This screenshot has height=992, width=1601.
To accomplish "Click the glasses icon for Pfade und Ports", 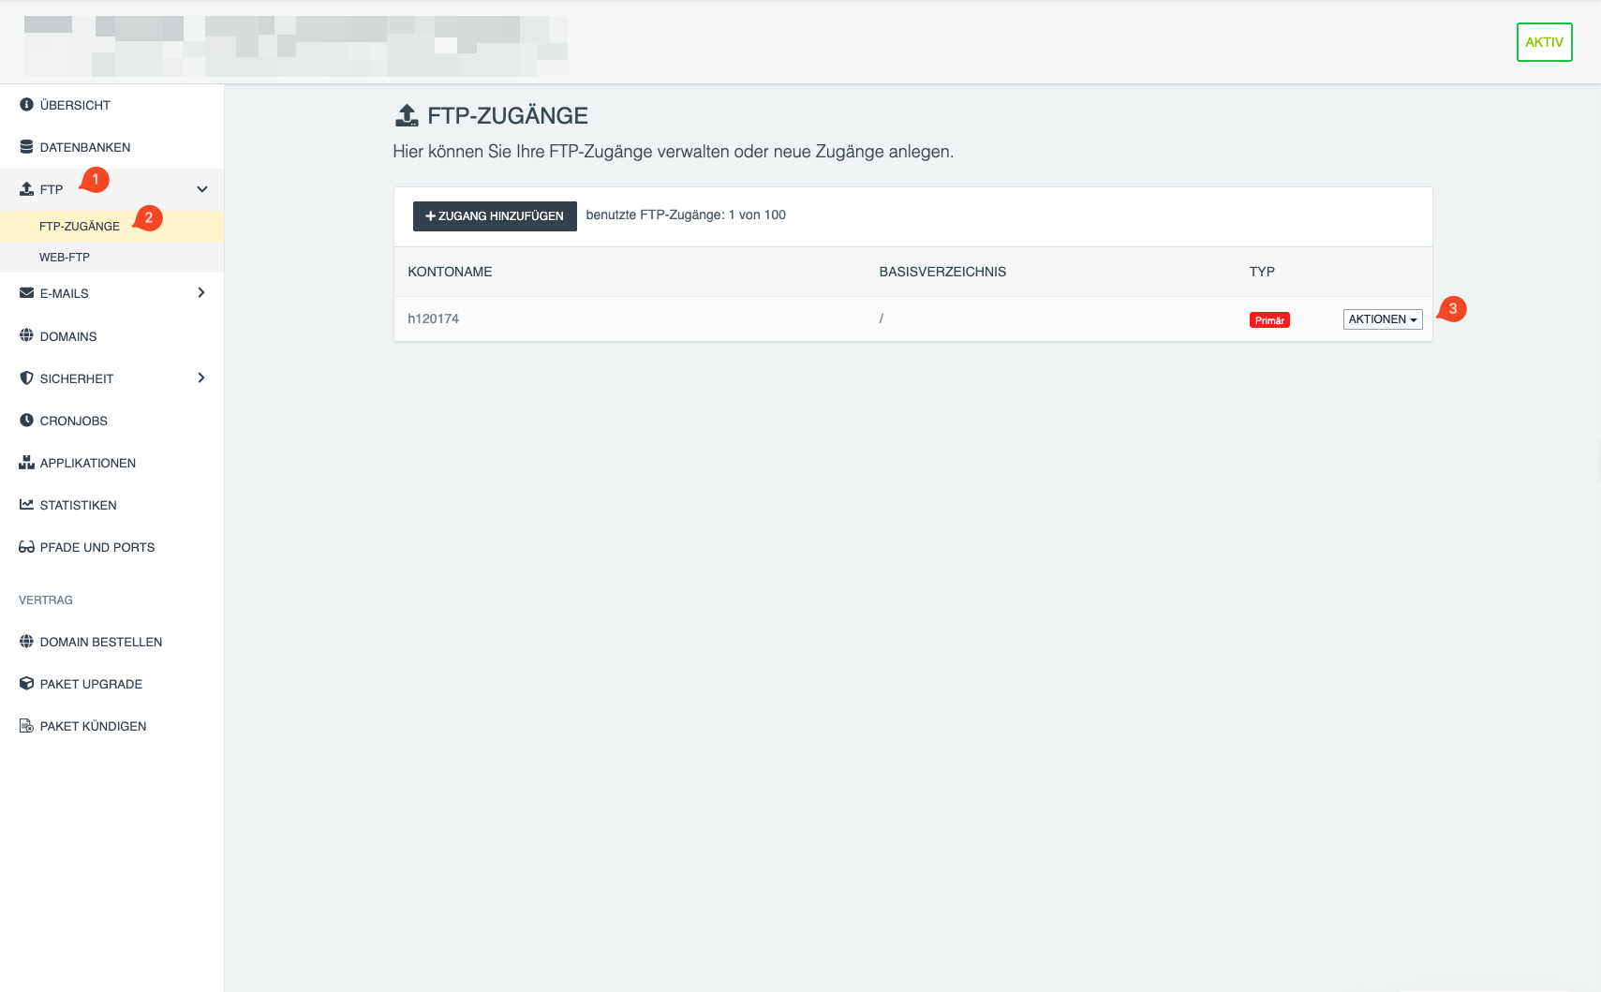I will [26, 547].
